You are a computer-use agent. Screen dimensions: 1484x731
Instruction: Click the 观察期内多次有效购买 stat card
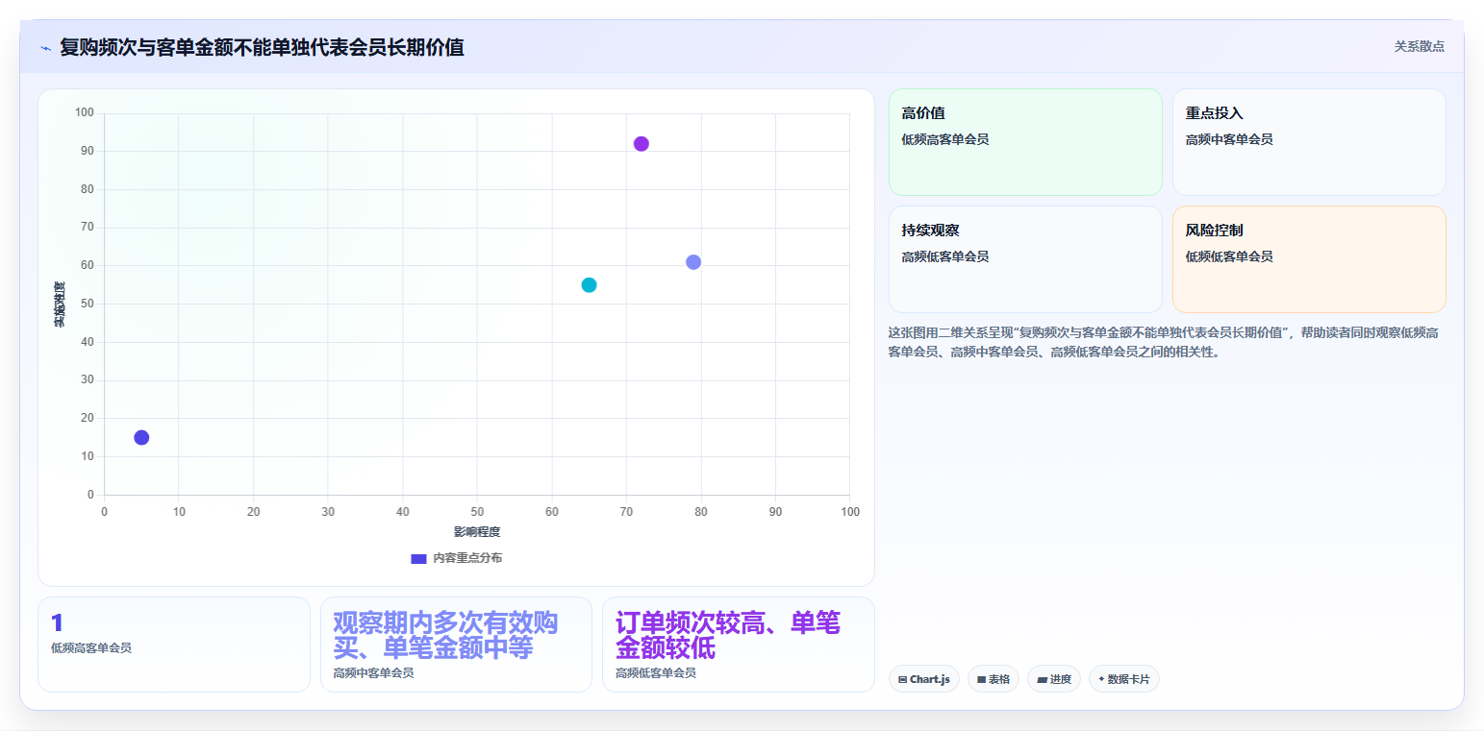[456, 644]
